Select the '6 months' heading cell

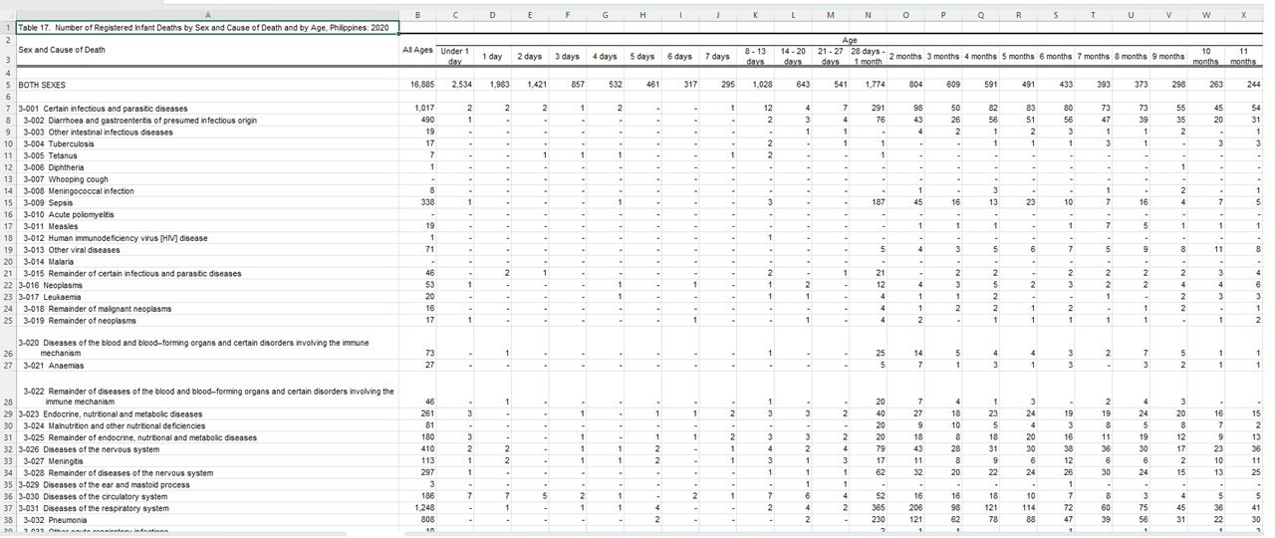1055,57
